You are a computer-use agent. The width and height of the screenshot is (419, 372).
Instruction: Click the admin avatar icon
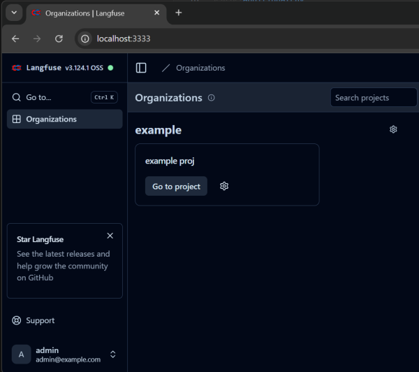21,355
